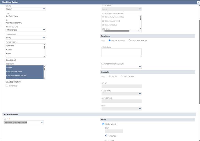200x141 pixels.
Task: Click inside the Condition text area
Action: pyautogui.click(x=122, y=53)
